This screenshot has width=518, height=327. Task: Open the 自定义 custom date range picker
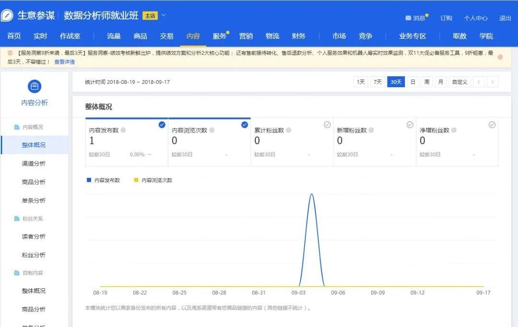click(459, 82)
